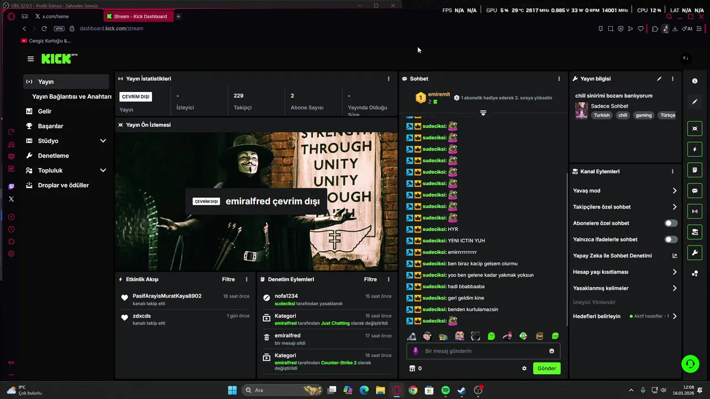Open Windows Start menu
Viewport: 710px width, 399px height.
(232, 390)
